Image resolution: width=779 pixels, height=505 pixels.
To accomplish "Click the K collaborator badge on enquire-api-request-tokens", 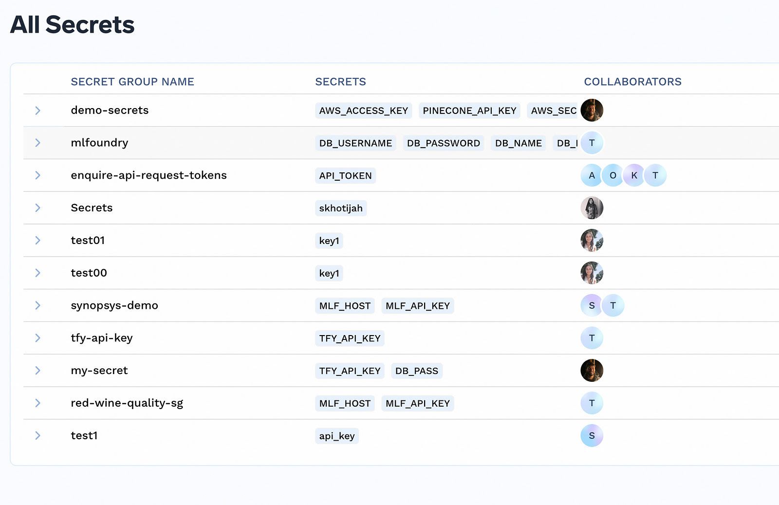I will click(633, 175).
